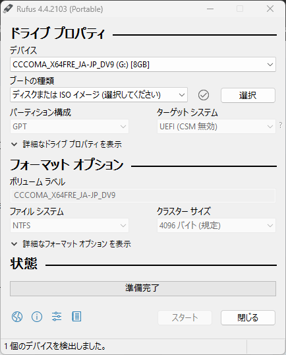The height and width of the screenshot is (355, 286).
Task: Click the ボリューム ラベル text field
Action: tap(143, 195)
